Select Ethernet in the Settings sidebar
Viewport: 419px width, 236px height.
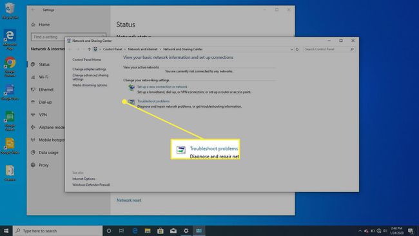[46, 90]
